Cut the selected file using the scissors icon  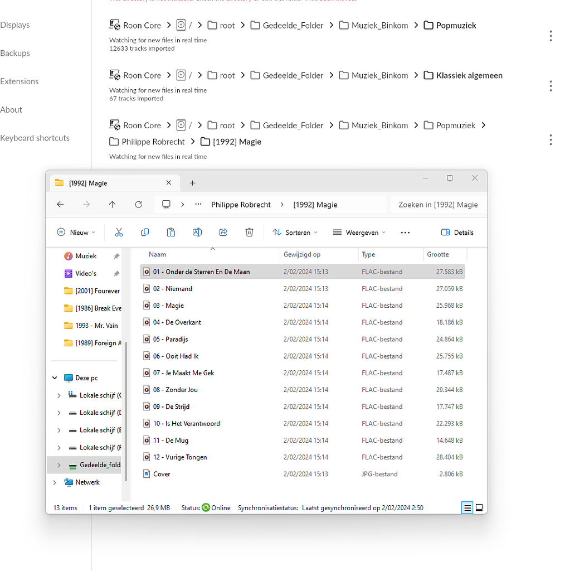119,232
